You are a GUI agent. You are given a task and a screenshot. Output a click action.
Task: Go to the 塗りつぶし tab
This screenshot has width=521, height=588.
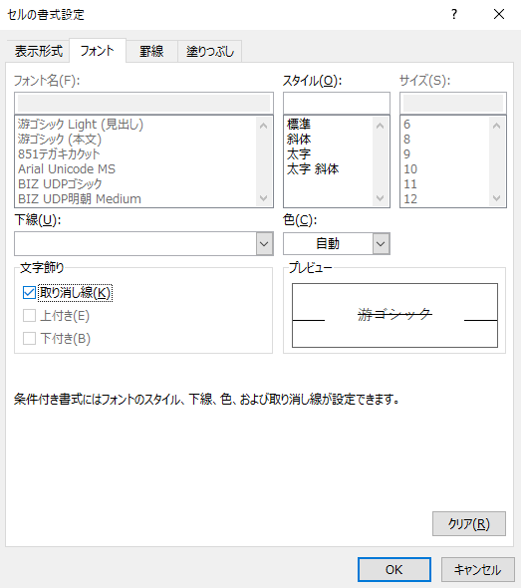click(x=210, y=51)
